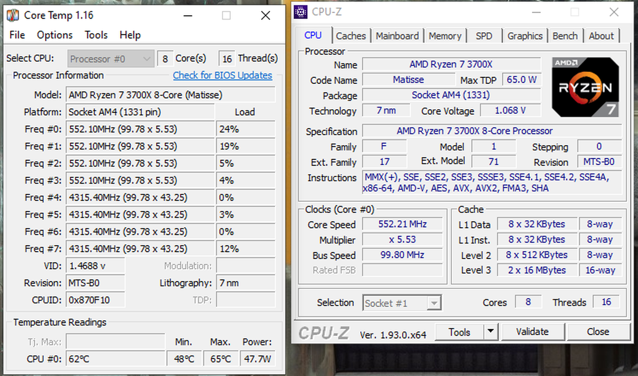Click the Freq #7 value field

(140, 249)
